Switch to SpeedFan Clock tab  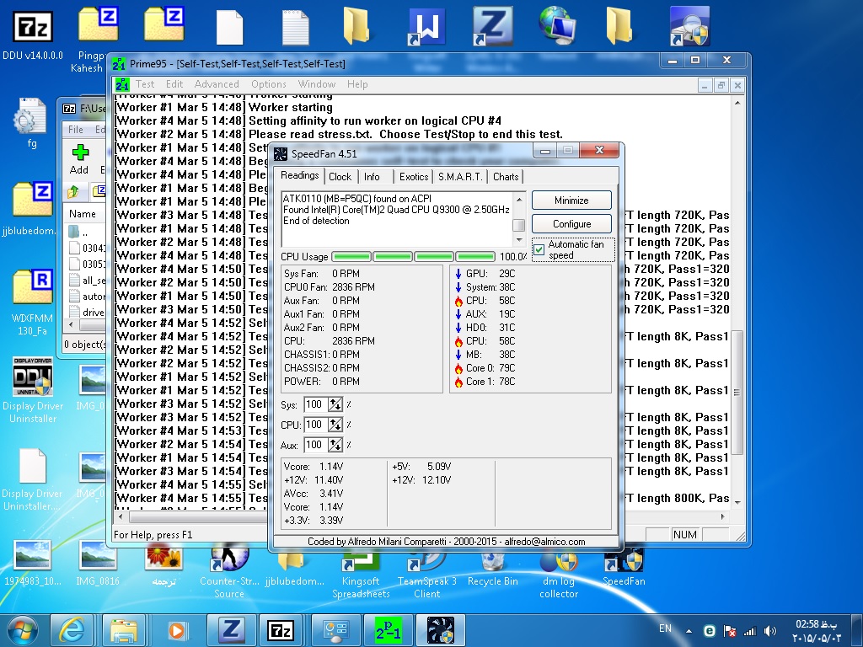point(340,177)
